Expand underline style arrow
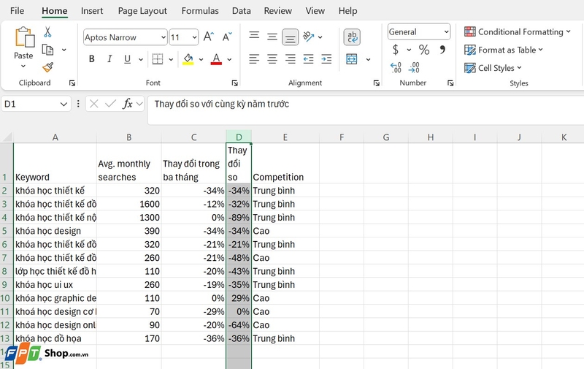Image resolution: width=584 pixels, height=369 pixels. [141, 59]
